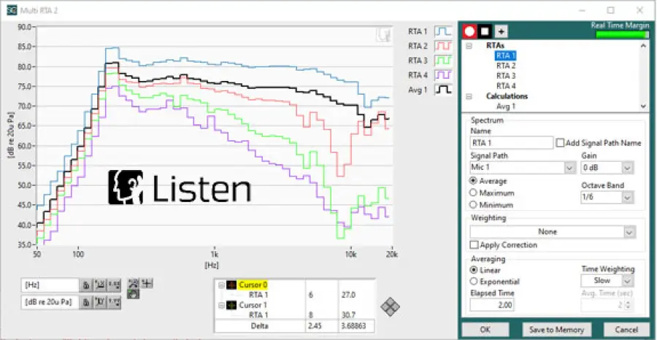This screenshot has width=657, height=340.
Task: Choose Exponential averaging radio button
Action: point(474,282)
